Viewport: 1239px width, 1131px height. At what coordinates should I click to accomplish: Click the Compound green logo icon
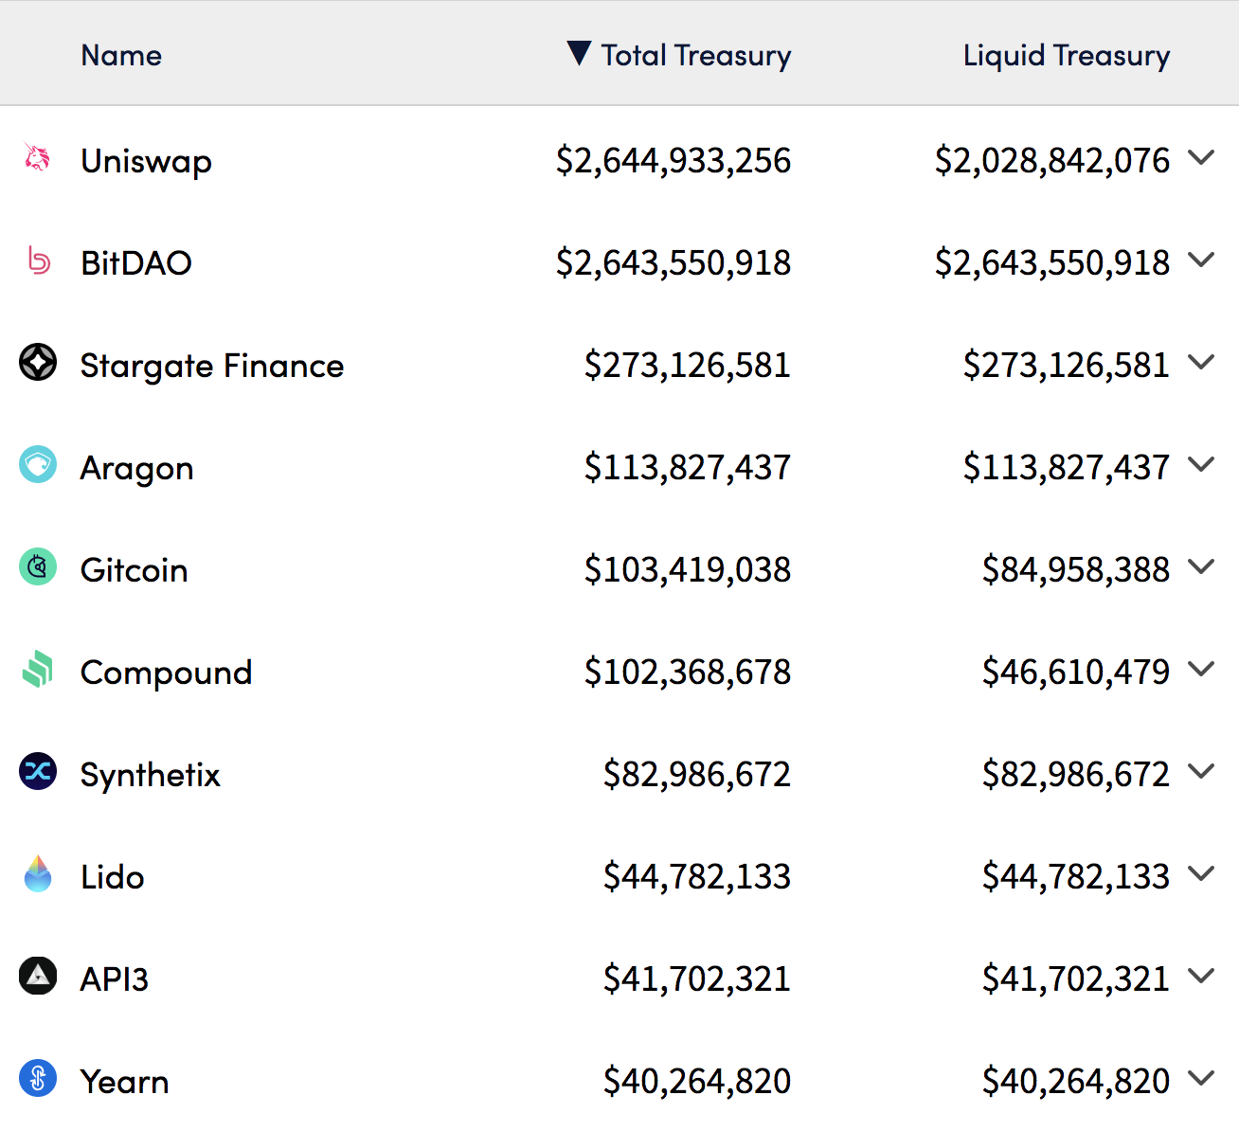tap(38, 670)
